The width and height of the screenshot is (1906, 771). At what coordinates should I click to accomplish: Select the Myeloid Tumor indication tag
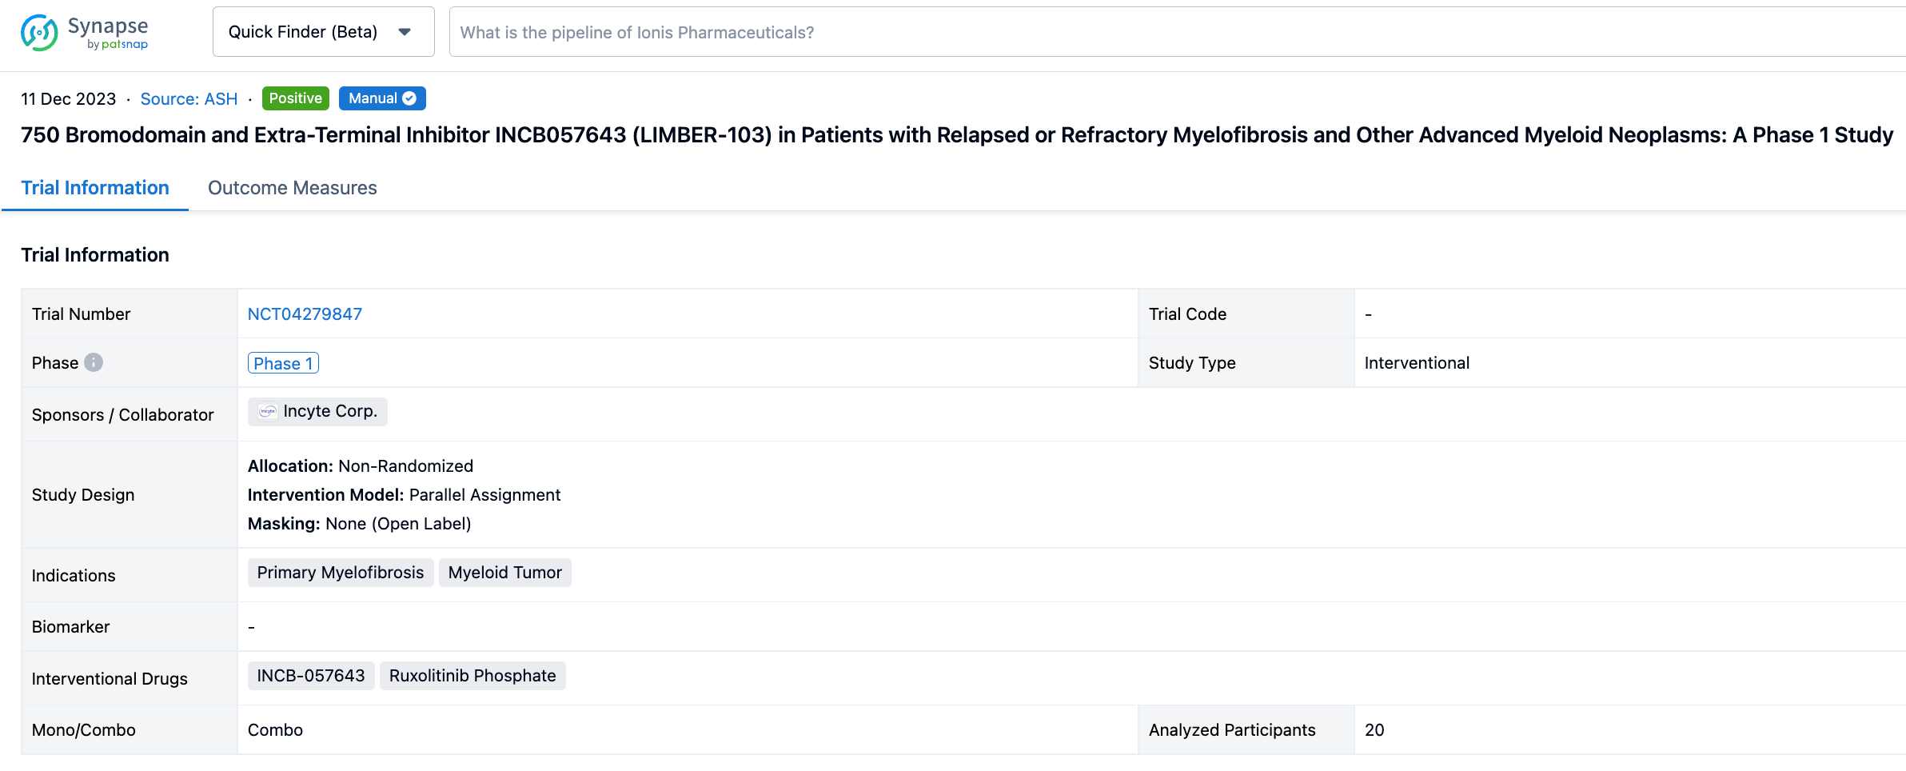click(504, 573)
